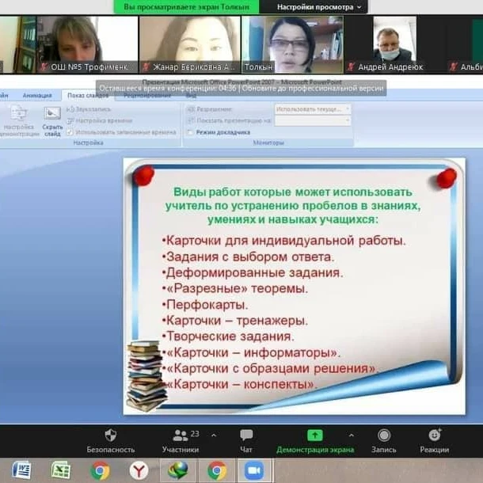The image size is (483, 483).
Task: Select the Жанар Бериковна video thumbnail
Action: pos(190,44)
